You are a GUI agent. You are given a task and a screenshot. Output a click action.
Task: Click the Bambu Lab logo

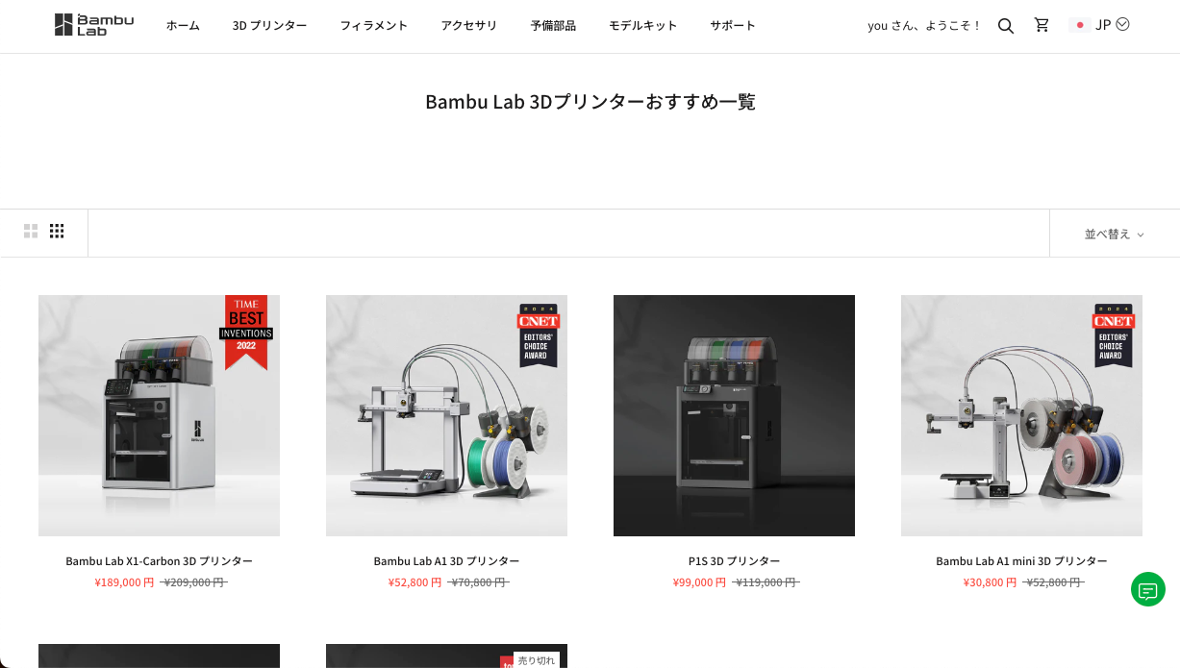[94, 25]
